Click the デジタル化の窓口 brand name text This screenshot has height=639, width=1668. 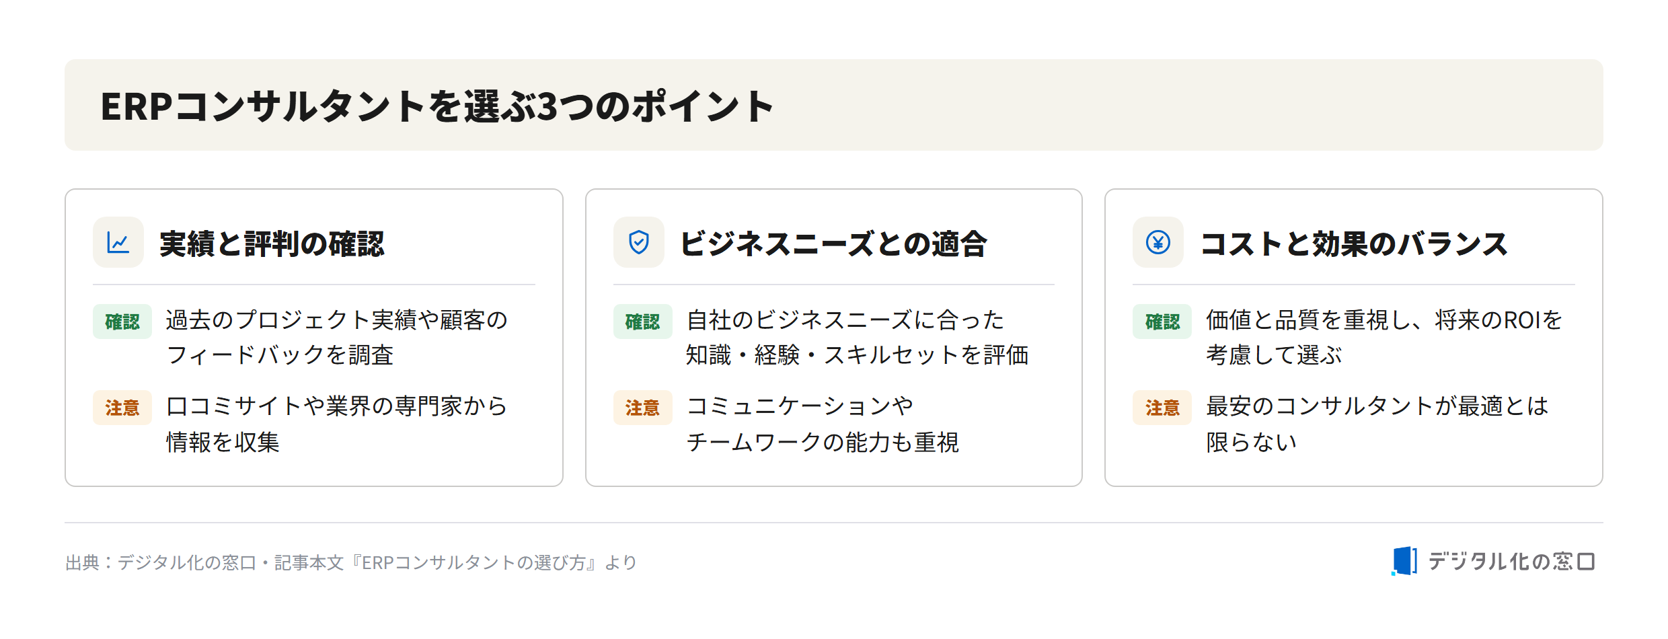[1511, 561]
